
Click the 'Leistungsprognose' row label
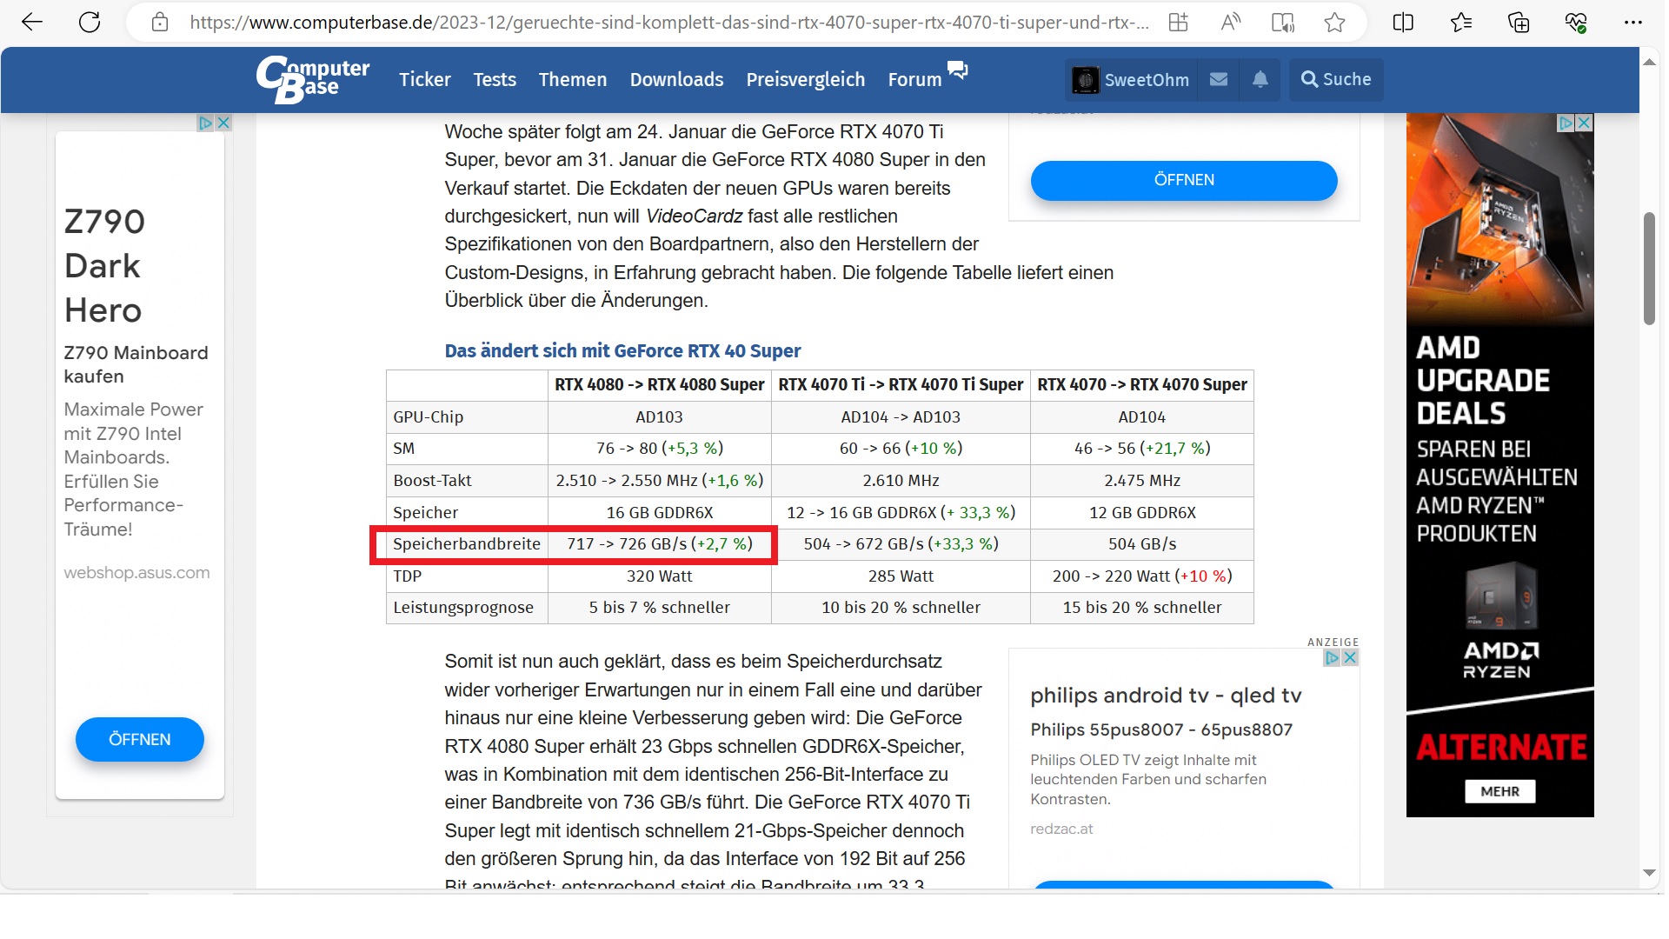pyautogui.click(x=463, y=608)
